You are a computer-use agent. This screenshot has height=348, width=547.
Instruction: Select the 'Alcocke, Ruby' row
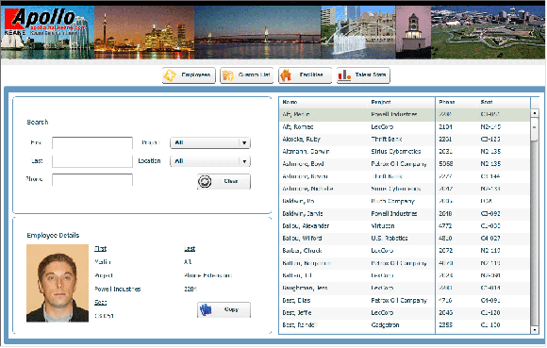405,140
